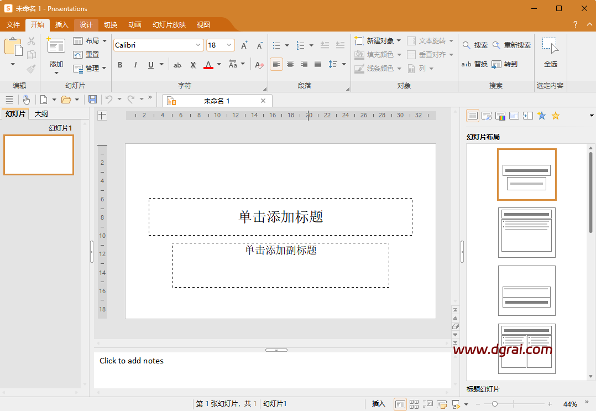Switch to slide sorter view in status bar
The height and width of the screenshot is (411, 596).
[x=414, y=404]
